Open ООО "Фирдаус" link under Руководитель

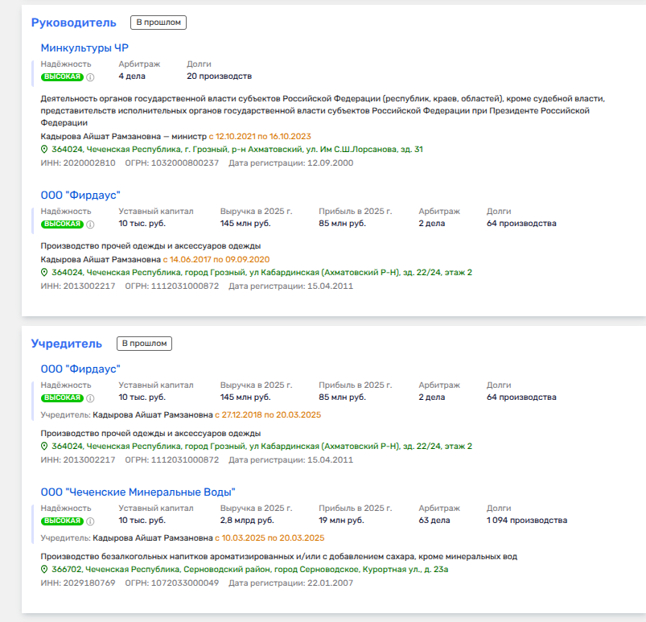(x=80, y=195)
